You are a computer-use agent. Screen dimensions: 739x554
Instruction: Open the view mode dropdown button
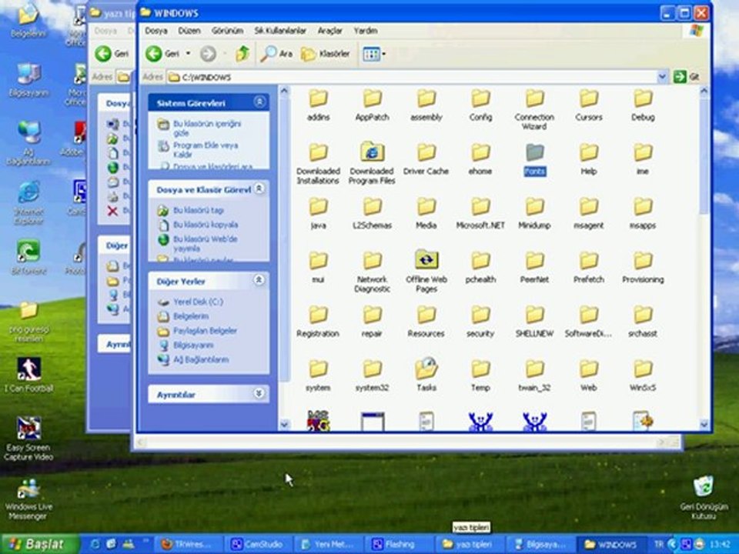click(374, 54)
